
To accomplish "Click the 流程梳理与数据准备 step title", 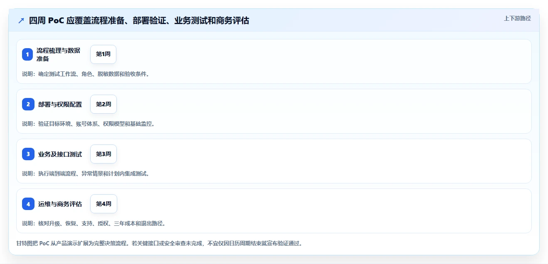I will 58,54.
